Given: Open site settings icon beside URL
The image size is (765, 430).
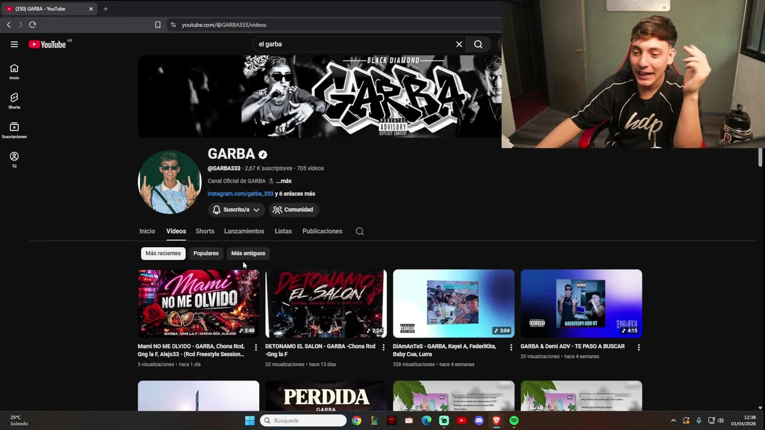Looking at the screenshot, I should (173, 24).
